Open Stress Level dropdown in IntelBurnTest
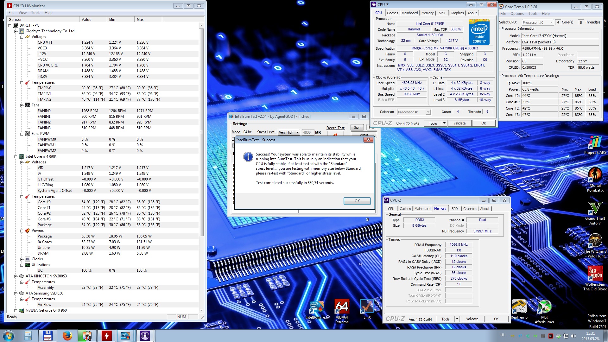 (x=297, y=132)
